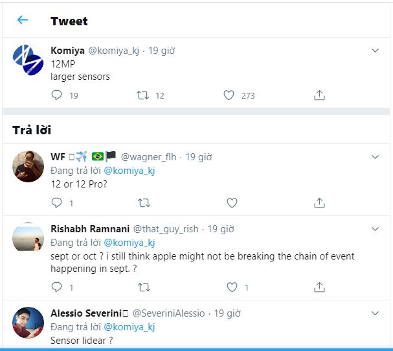Retweet WF's '12 or 12 Pro?' reply
This screenshot has height=351, width=393.
(143, 202)
